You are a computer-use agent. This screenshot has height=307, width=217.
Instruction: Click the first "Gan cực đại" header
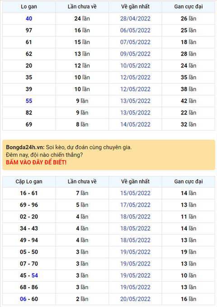point(189,7)
